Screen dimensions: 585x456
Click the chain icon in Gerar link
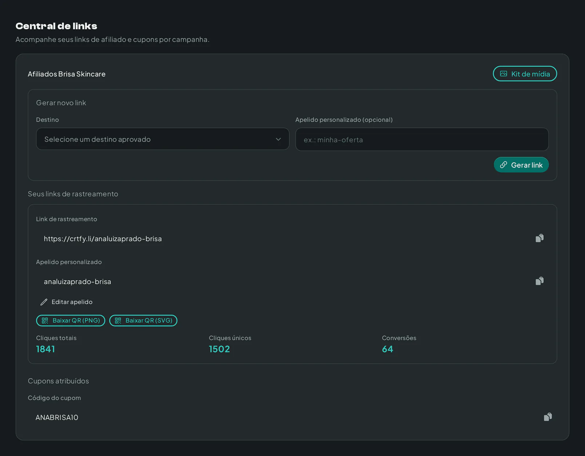503,165
